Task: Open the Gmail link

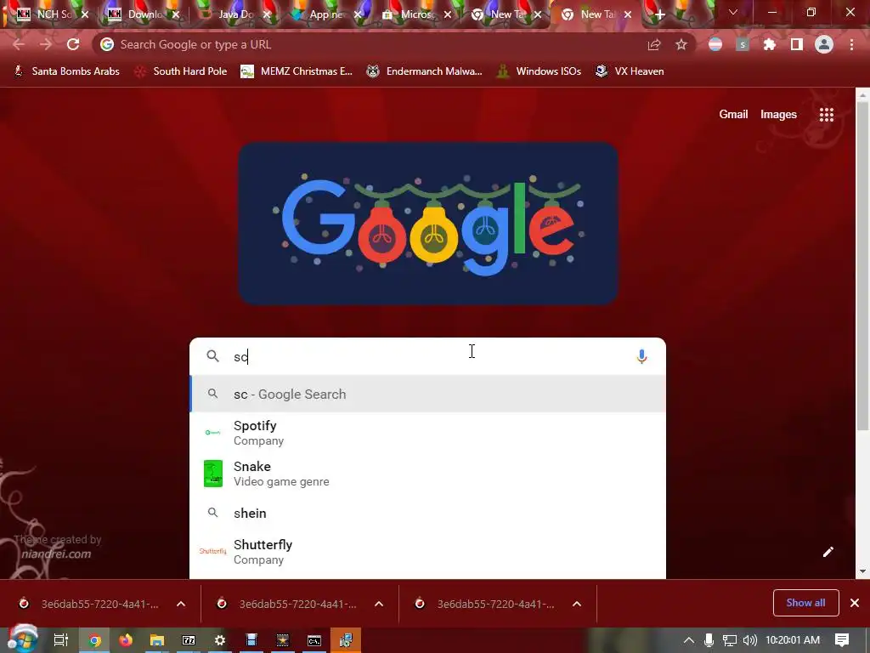Action: pyautogui.click(x=733, y=115)
